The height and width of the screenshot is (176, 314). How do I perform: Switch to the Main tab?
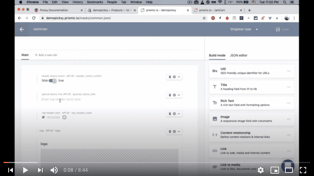click(x=25, y=55)
